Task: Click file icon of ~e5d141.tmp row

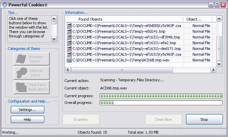Action: [x=69, y=31]
